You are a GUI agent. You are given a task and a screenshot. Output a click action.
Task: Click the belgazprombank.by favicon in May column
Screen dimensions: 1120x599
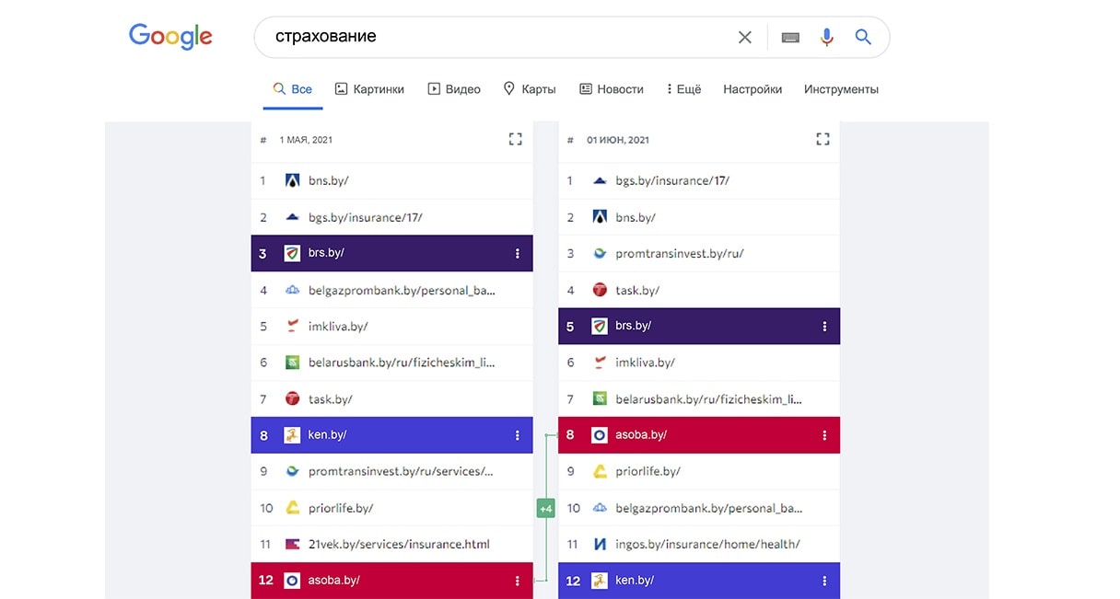(292, 290)
